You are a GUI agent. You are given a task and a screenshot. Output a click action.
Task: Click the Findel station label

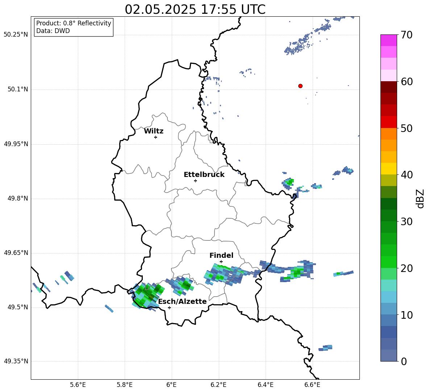click(x=221, y=255)
